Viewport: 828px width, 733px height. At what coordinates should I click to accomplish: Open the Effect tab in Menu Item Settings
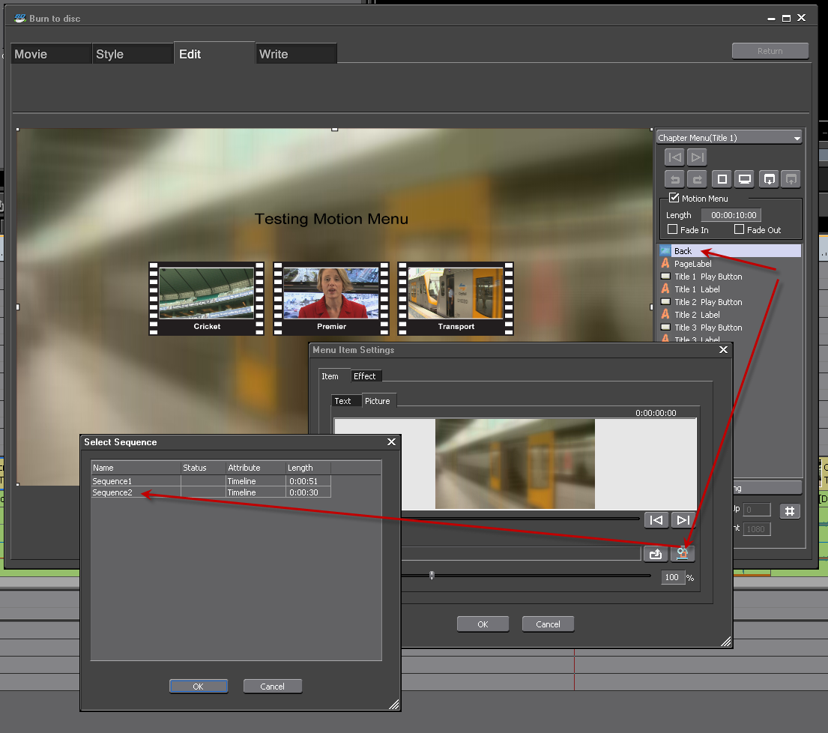[365, 376]
